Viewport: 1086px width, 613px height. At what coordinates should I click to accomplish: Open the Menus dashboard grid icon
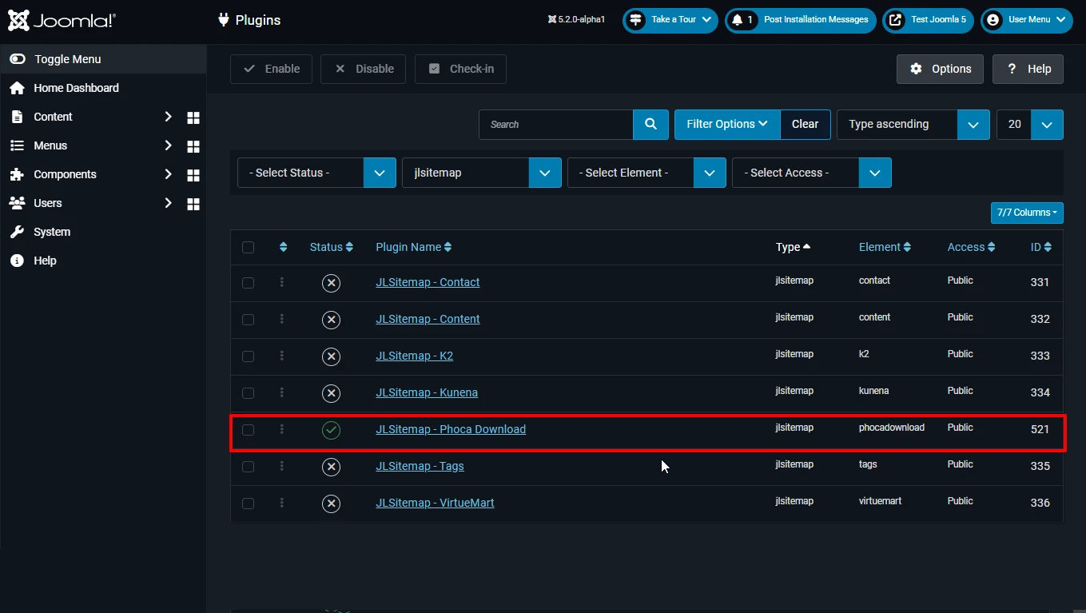click(193, 146)
